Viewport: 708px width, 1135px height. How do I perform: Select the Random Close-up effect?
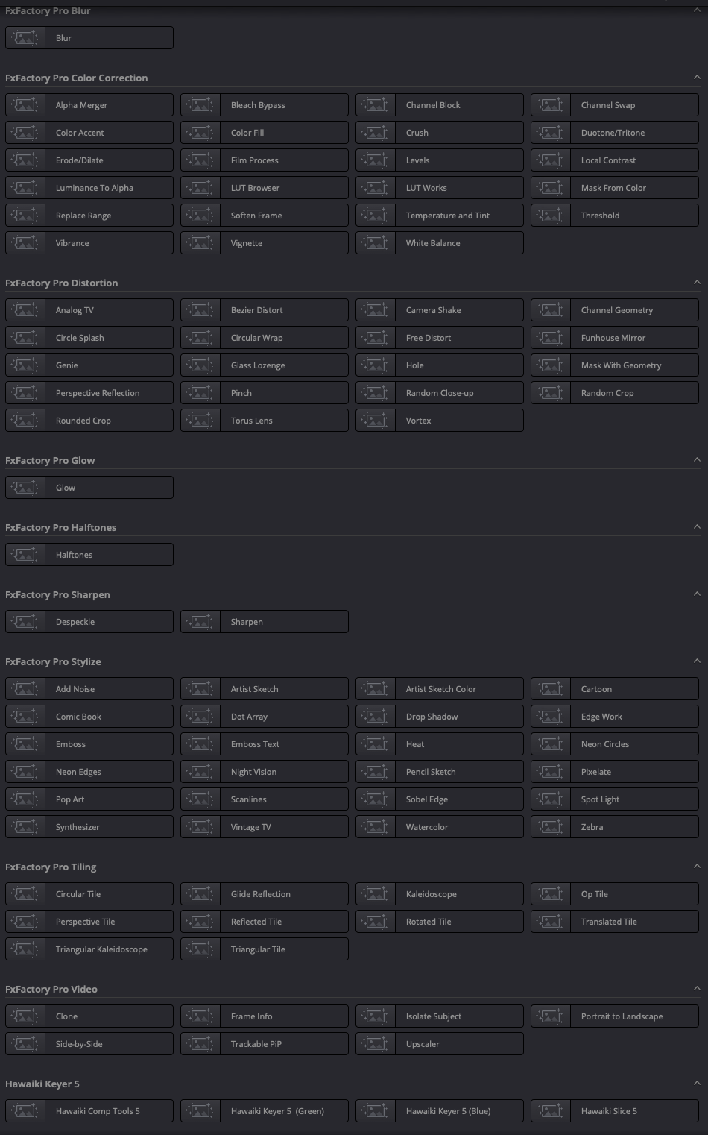tap(440, 393)
